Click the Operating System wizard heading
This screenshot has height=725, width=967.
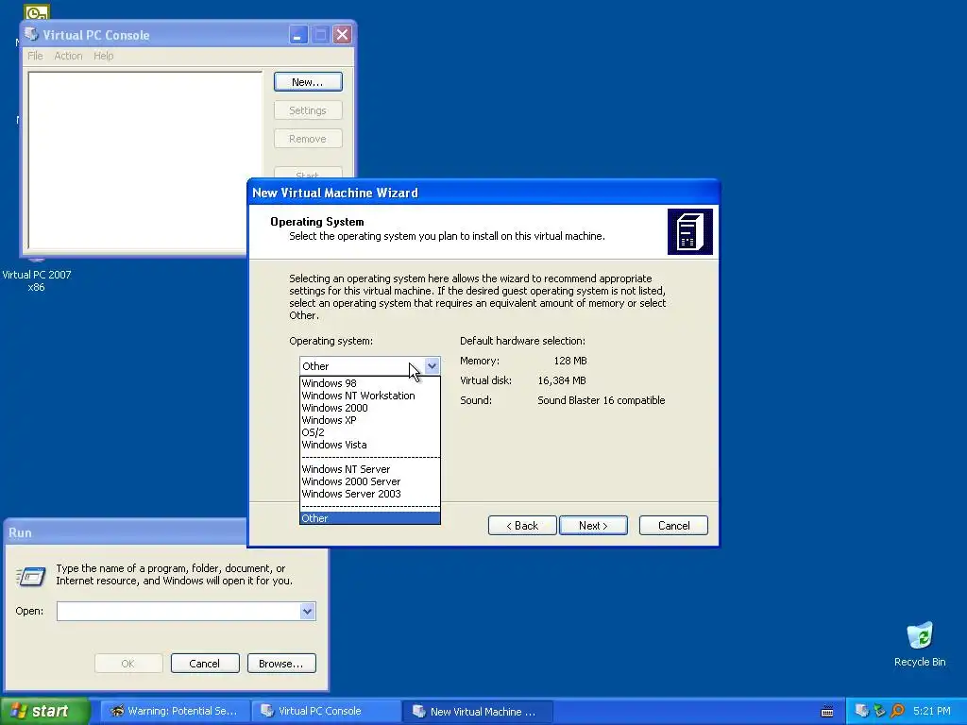[317, 221]
